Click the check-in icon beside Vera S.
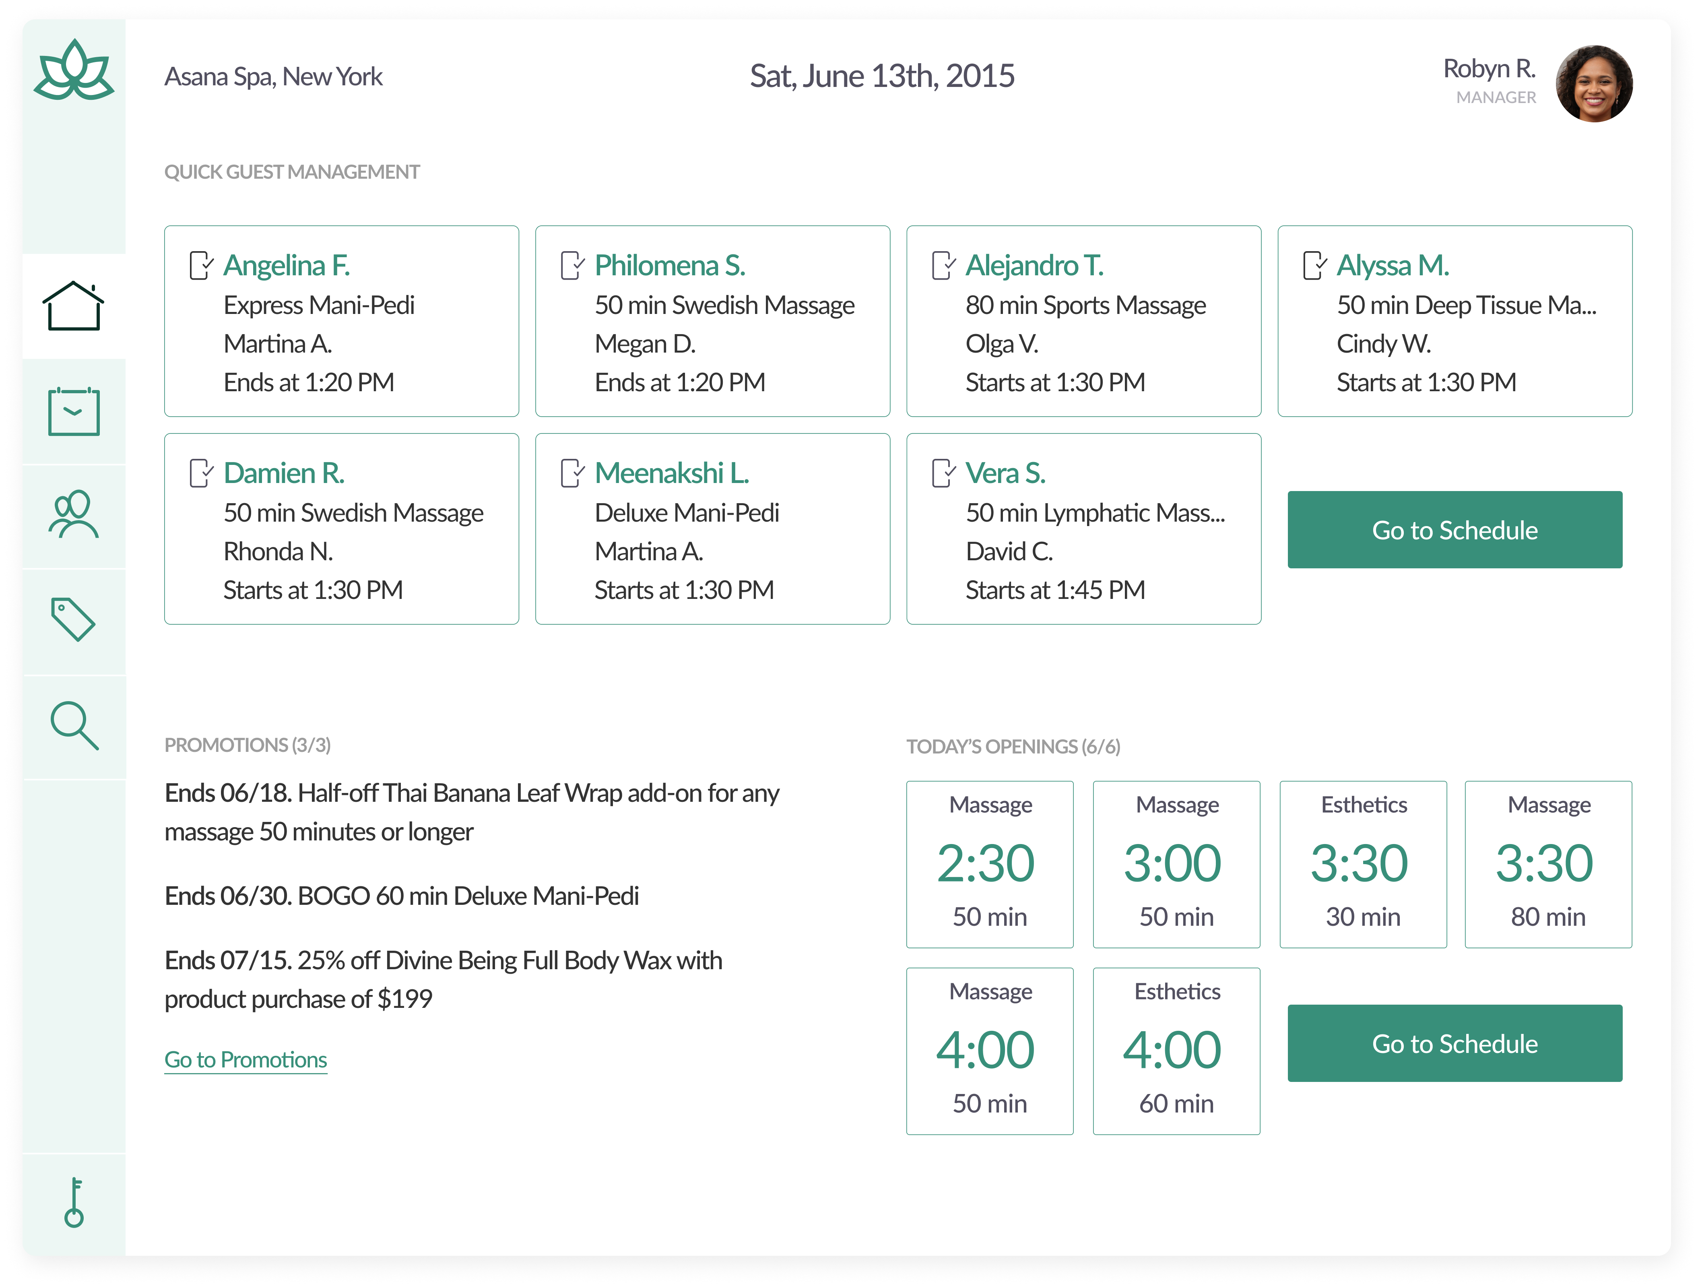The image size is (1700, 1288). click(943, 473)
